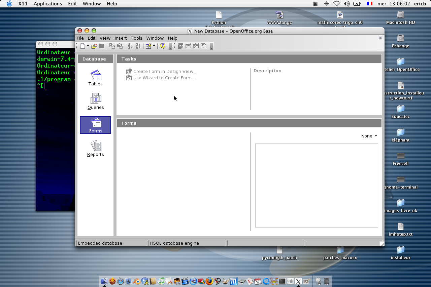Close the document with the X button

point(380,38)
